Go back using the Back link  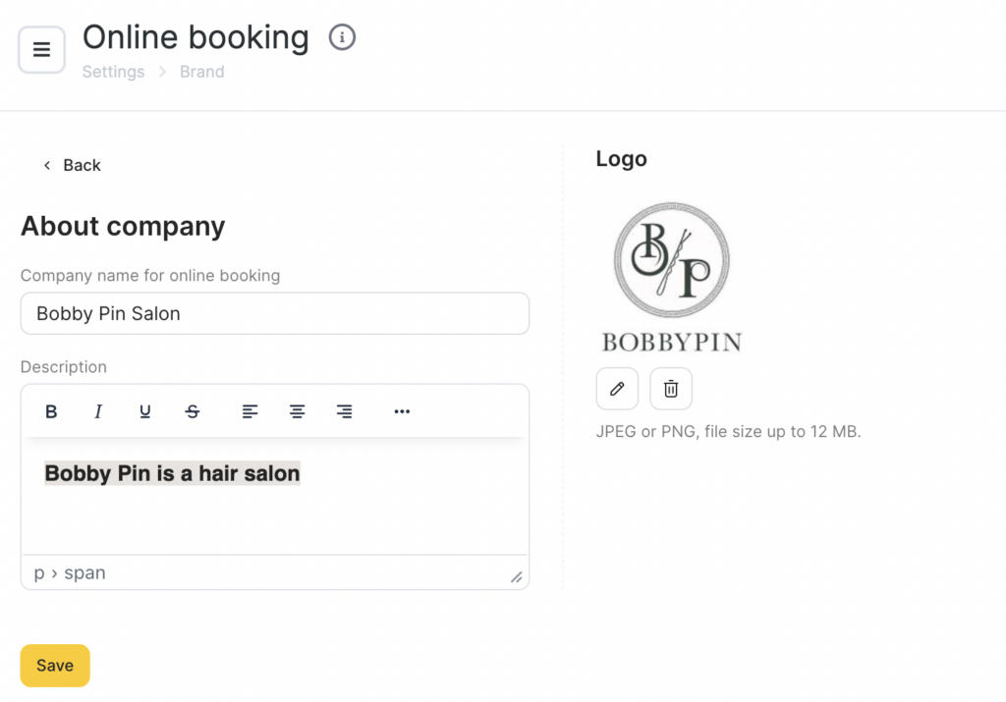pyautogui.click(x=72, y=165)
